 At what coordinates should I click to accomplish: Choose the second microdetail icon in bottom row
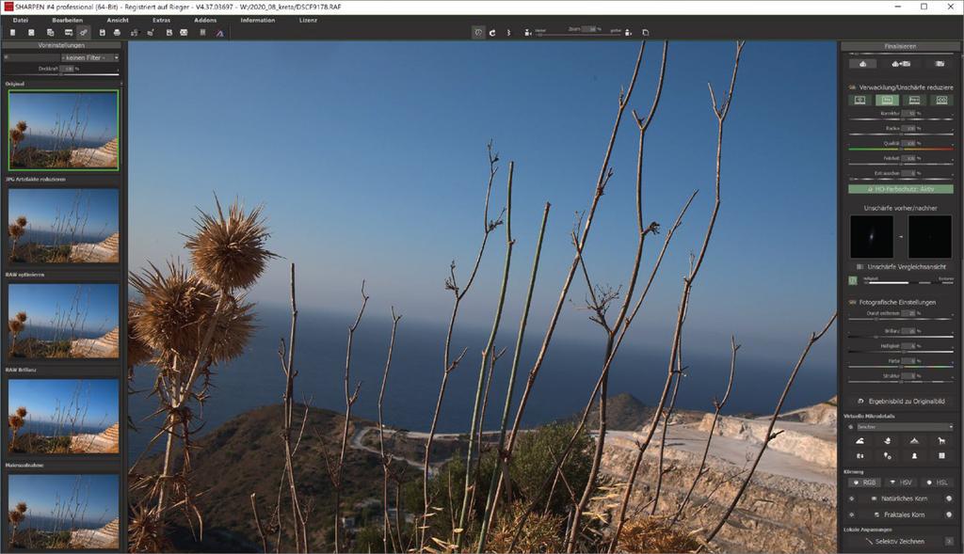click(887, 456)
